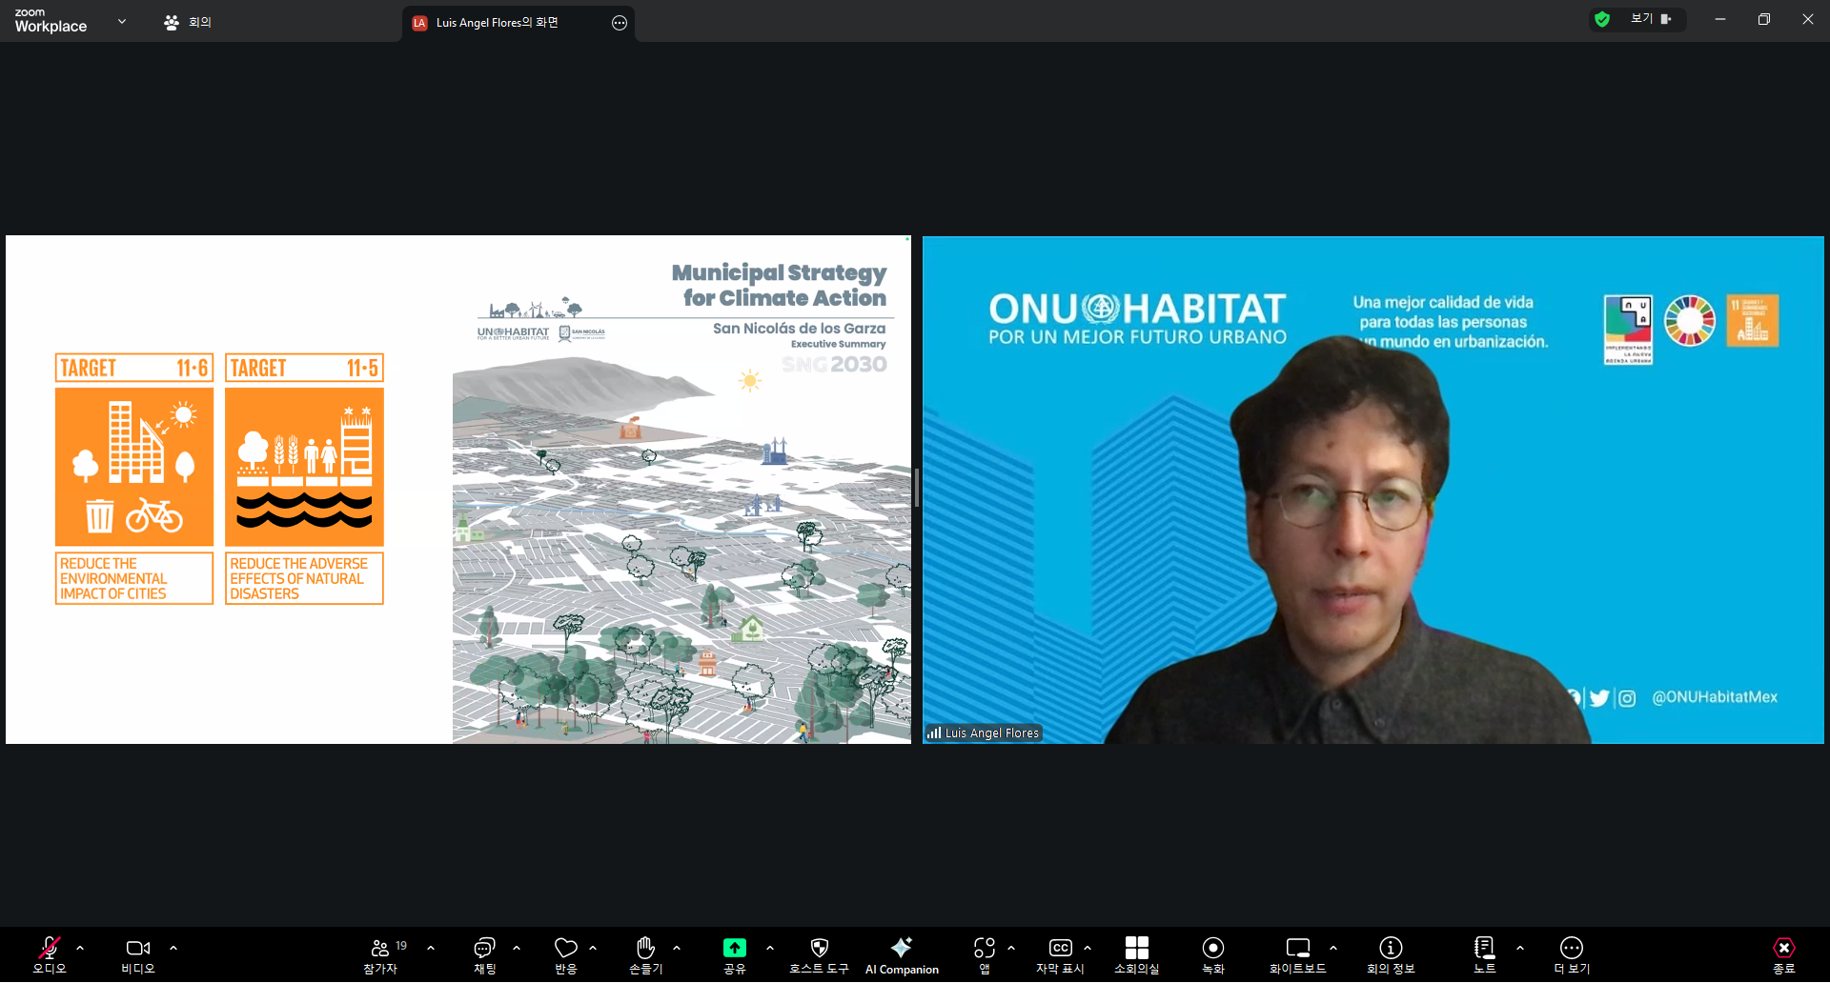Open meeting info icon
This screenshot has width=1830, height=983.
1391,948
